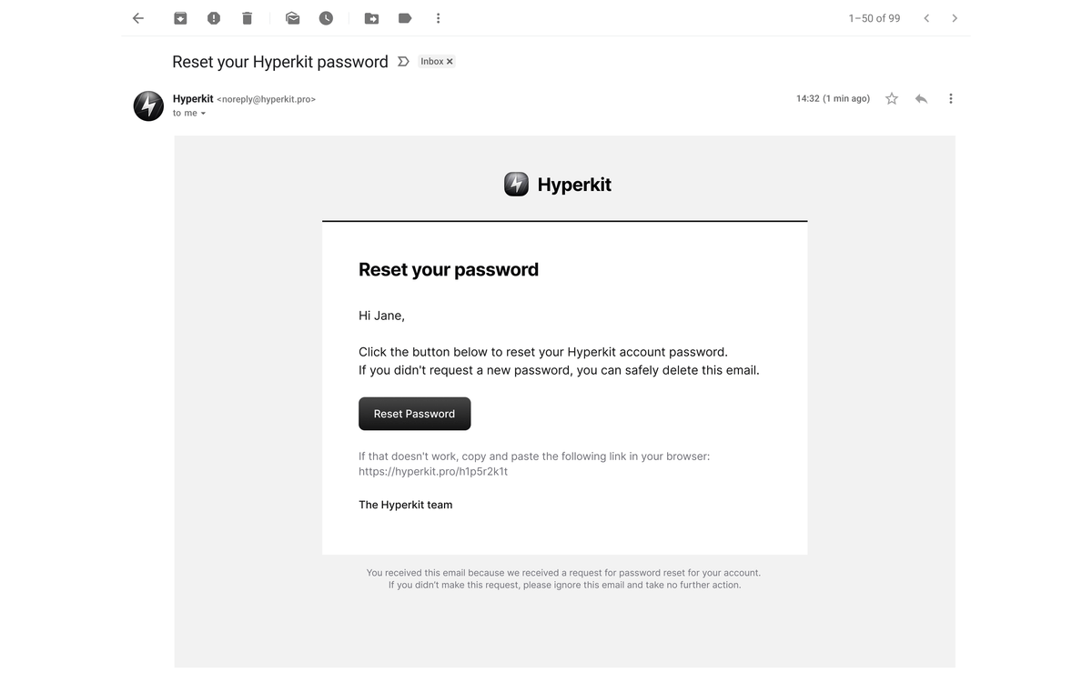Reply to the Hyperkit message
Viewport: 1092px width, 682px height.
921,98
